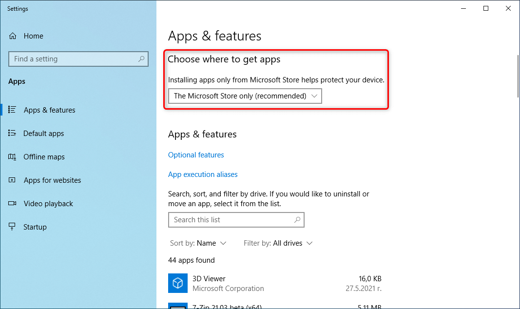Open the Sort by Name dropdown
Screen dimensions: 520x309
[x=198, y=243]
